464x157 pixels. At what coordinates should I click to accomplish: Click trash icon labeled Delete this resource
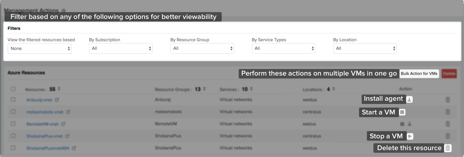[x=448, y=148]
